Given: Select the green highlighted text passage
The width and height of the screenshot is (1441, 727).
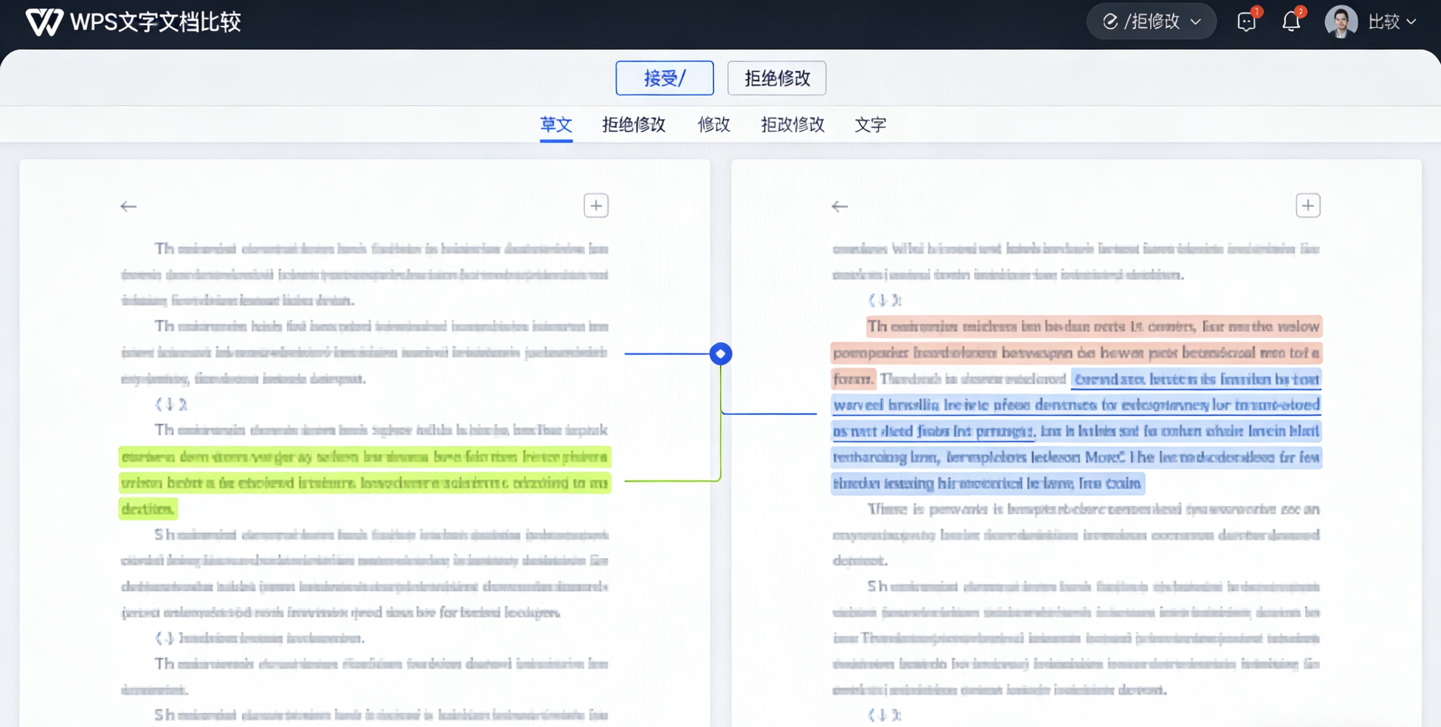Looking at the screenshot, I should (364, 482).
